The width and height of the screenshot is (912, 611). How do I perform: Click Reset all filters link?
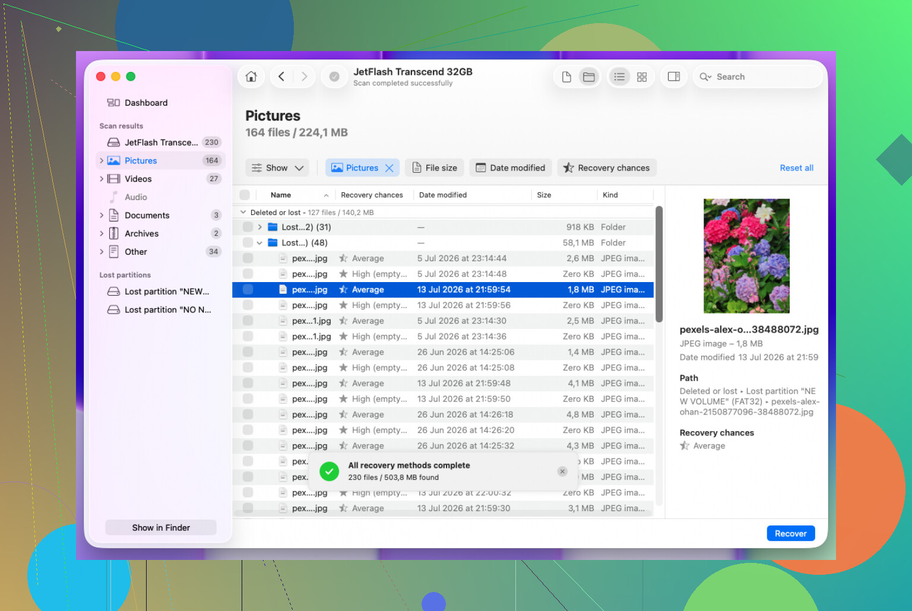[797, 168]
